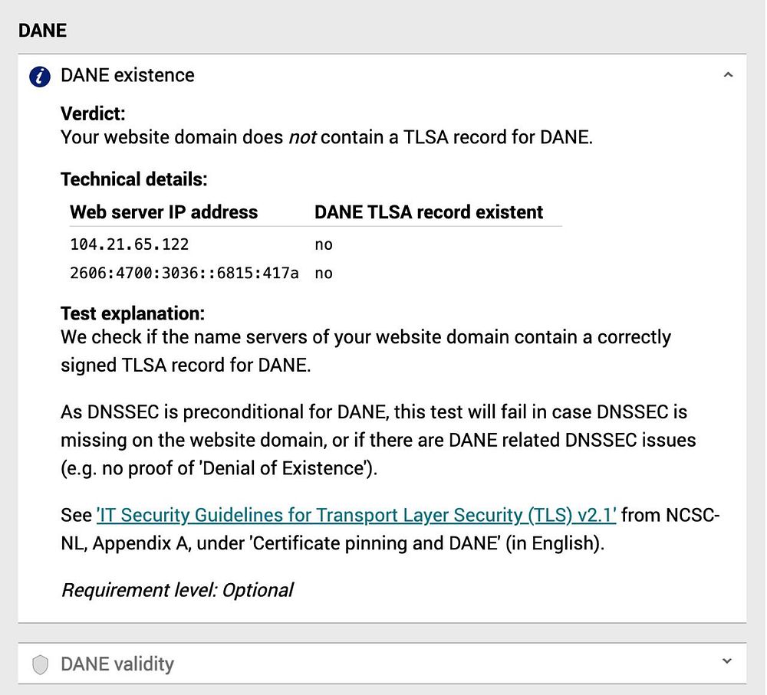Image resolution: width=767 pixels, height=695 pixels.
Task: Click the Web server IP address column header
Action: click(163, 212)
